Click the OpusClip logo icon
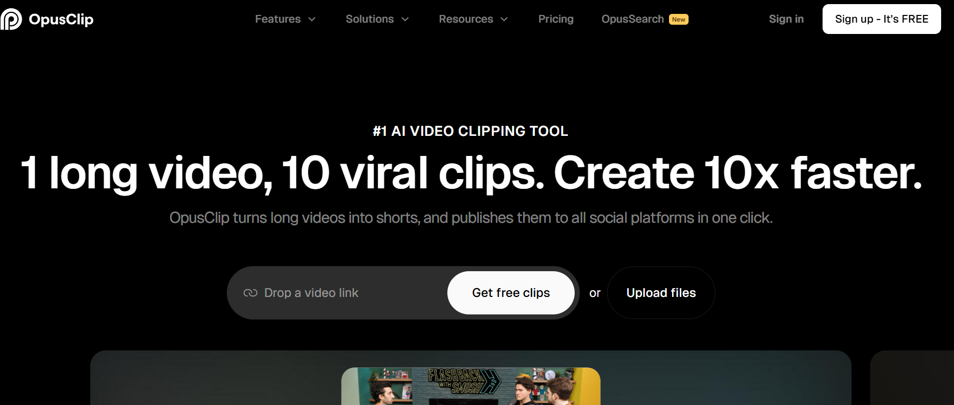Screen dimensions: 954x405 click(11, 19)
